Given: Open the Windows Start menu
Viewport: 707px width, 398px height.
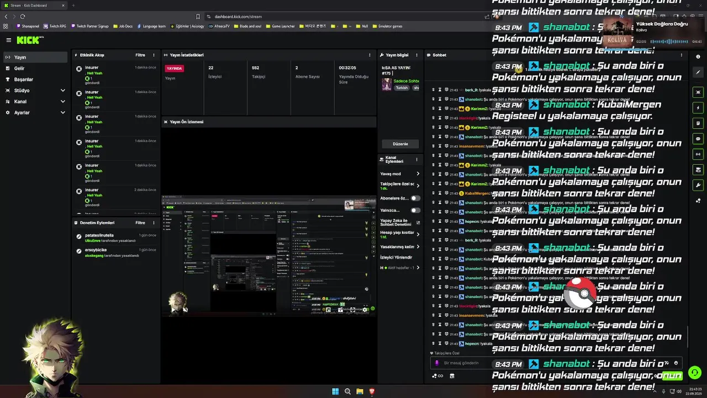Looking at the screenshot, I should [335, 391].
